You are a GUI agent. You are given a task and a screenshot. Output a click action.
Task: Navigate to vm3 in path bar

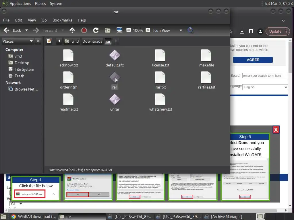(x=72, y=41)
